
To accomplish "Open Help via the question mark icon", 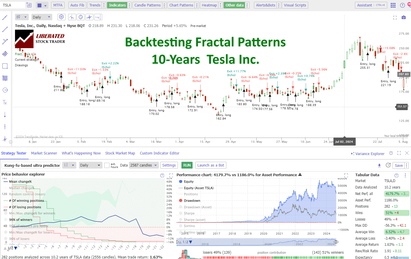I will tap(402, 5).
